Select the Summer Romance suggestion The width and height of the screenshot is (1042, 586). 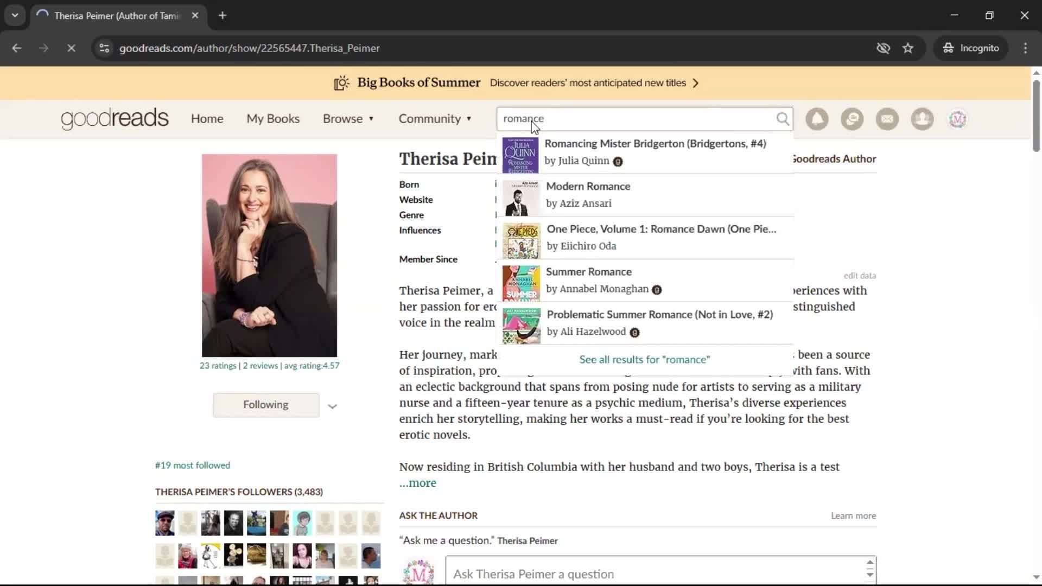(645, 281)
